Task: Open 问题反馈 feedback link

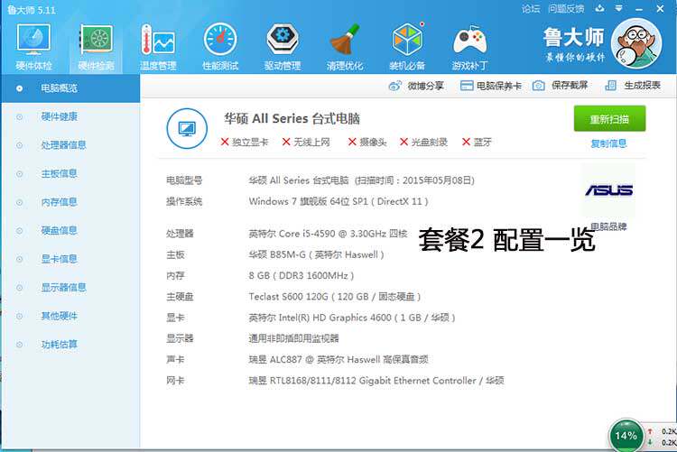Action: pos(566,9)
